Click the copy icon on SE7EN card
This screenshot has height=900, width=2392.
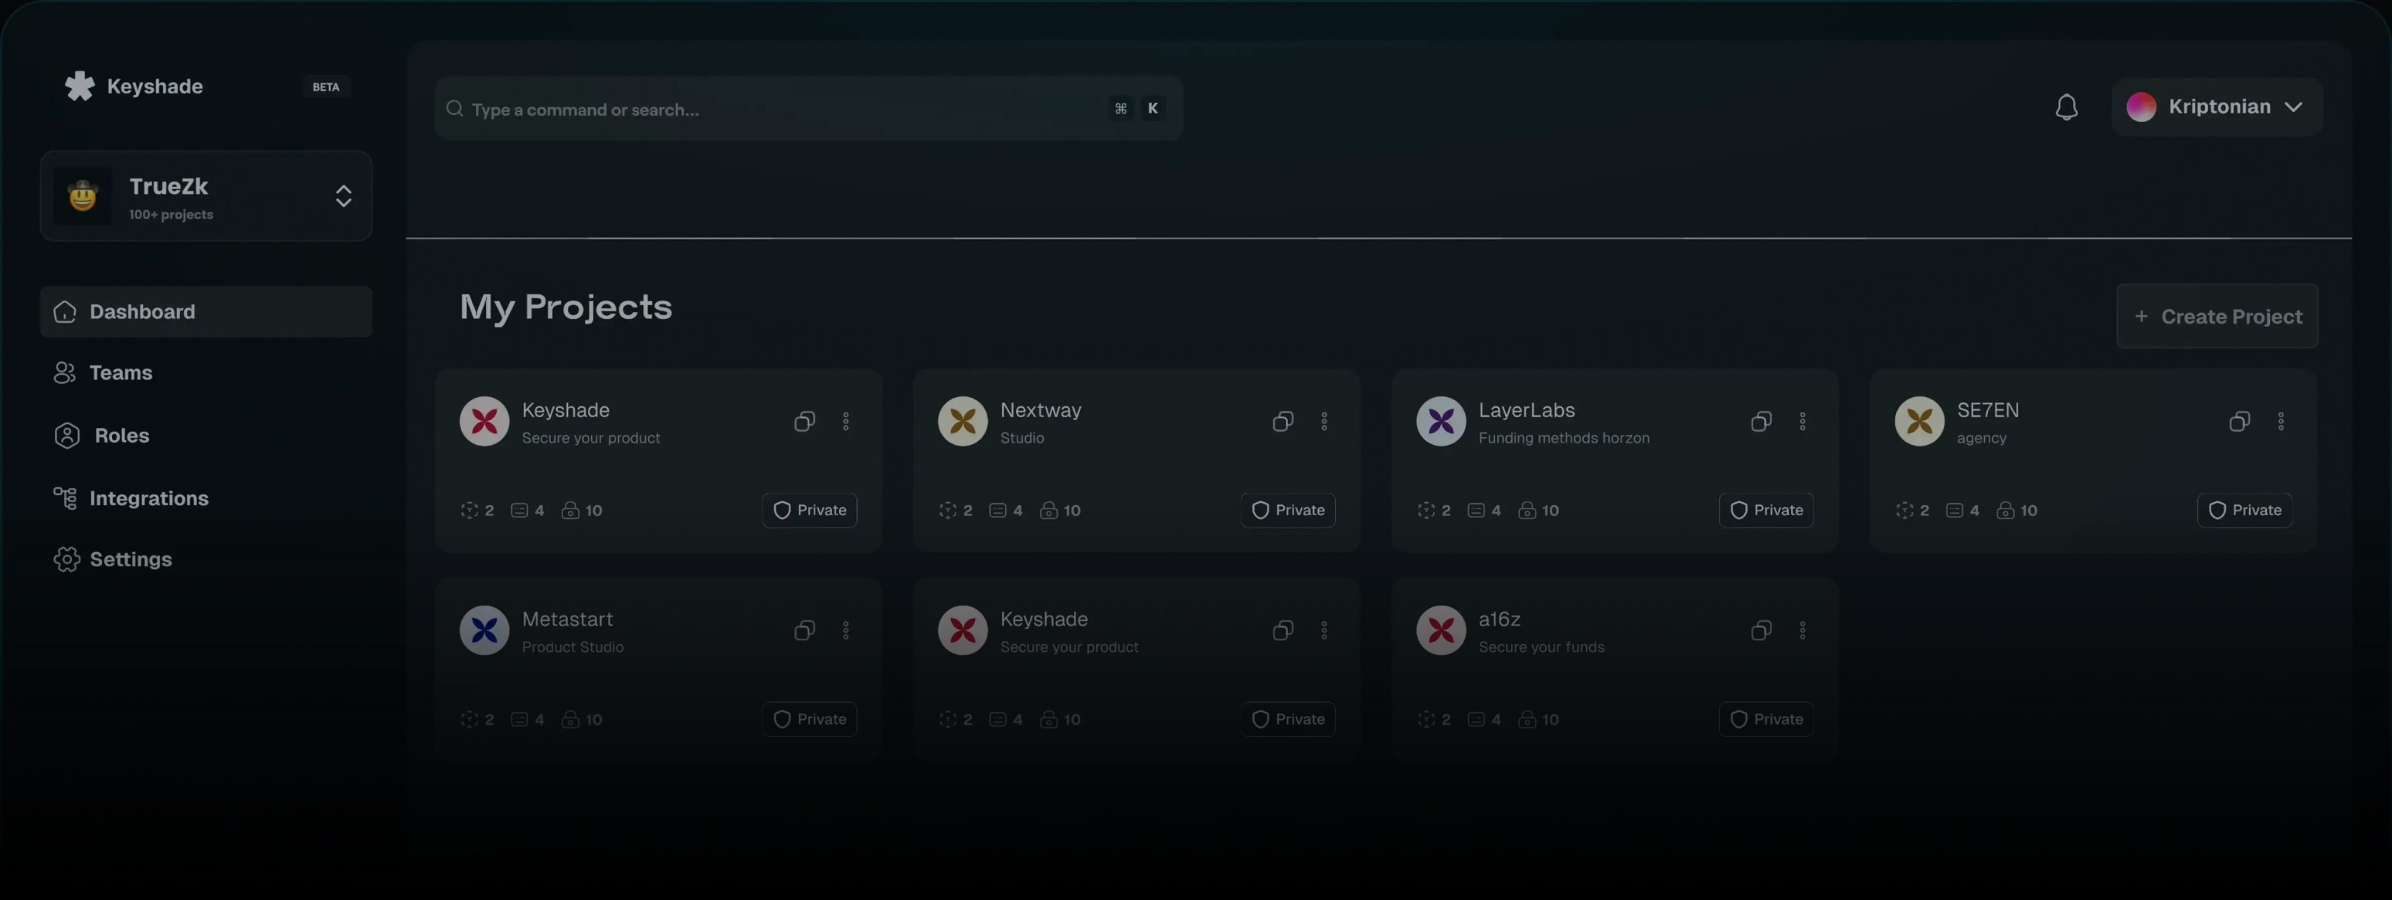(2239, 421)
